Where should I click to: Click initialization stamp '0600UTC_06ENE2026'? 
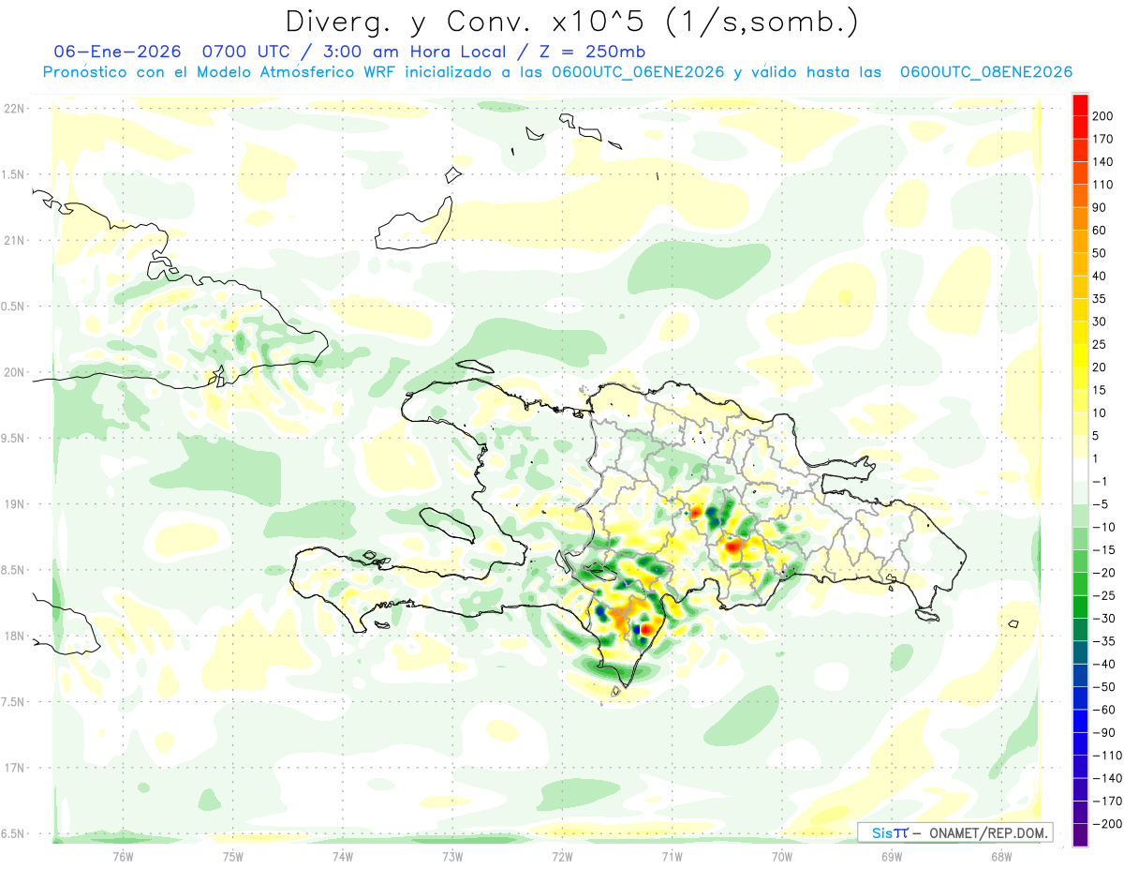[x=638, y=72]
